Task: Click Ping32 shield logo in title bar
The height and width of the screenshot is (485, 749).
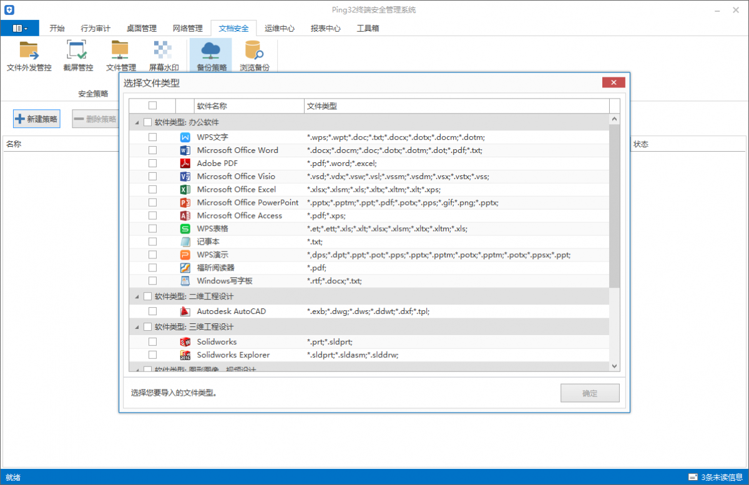Action: 10,10
